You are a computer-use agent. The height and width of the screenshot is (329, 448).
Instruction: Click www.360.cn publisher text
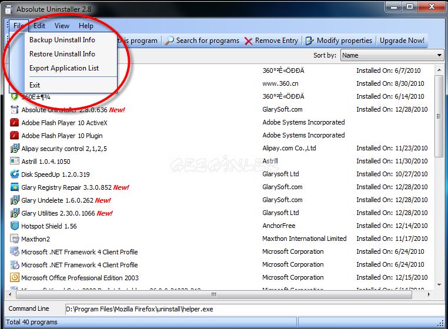[280, 83]
